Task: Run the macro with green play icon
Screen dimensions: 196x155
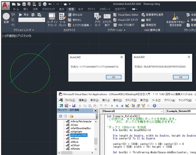Action: [113, 106]
